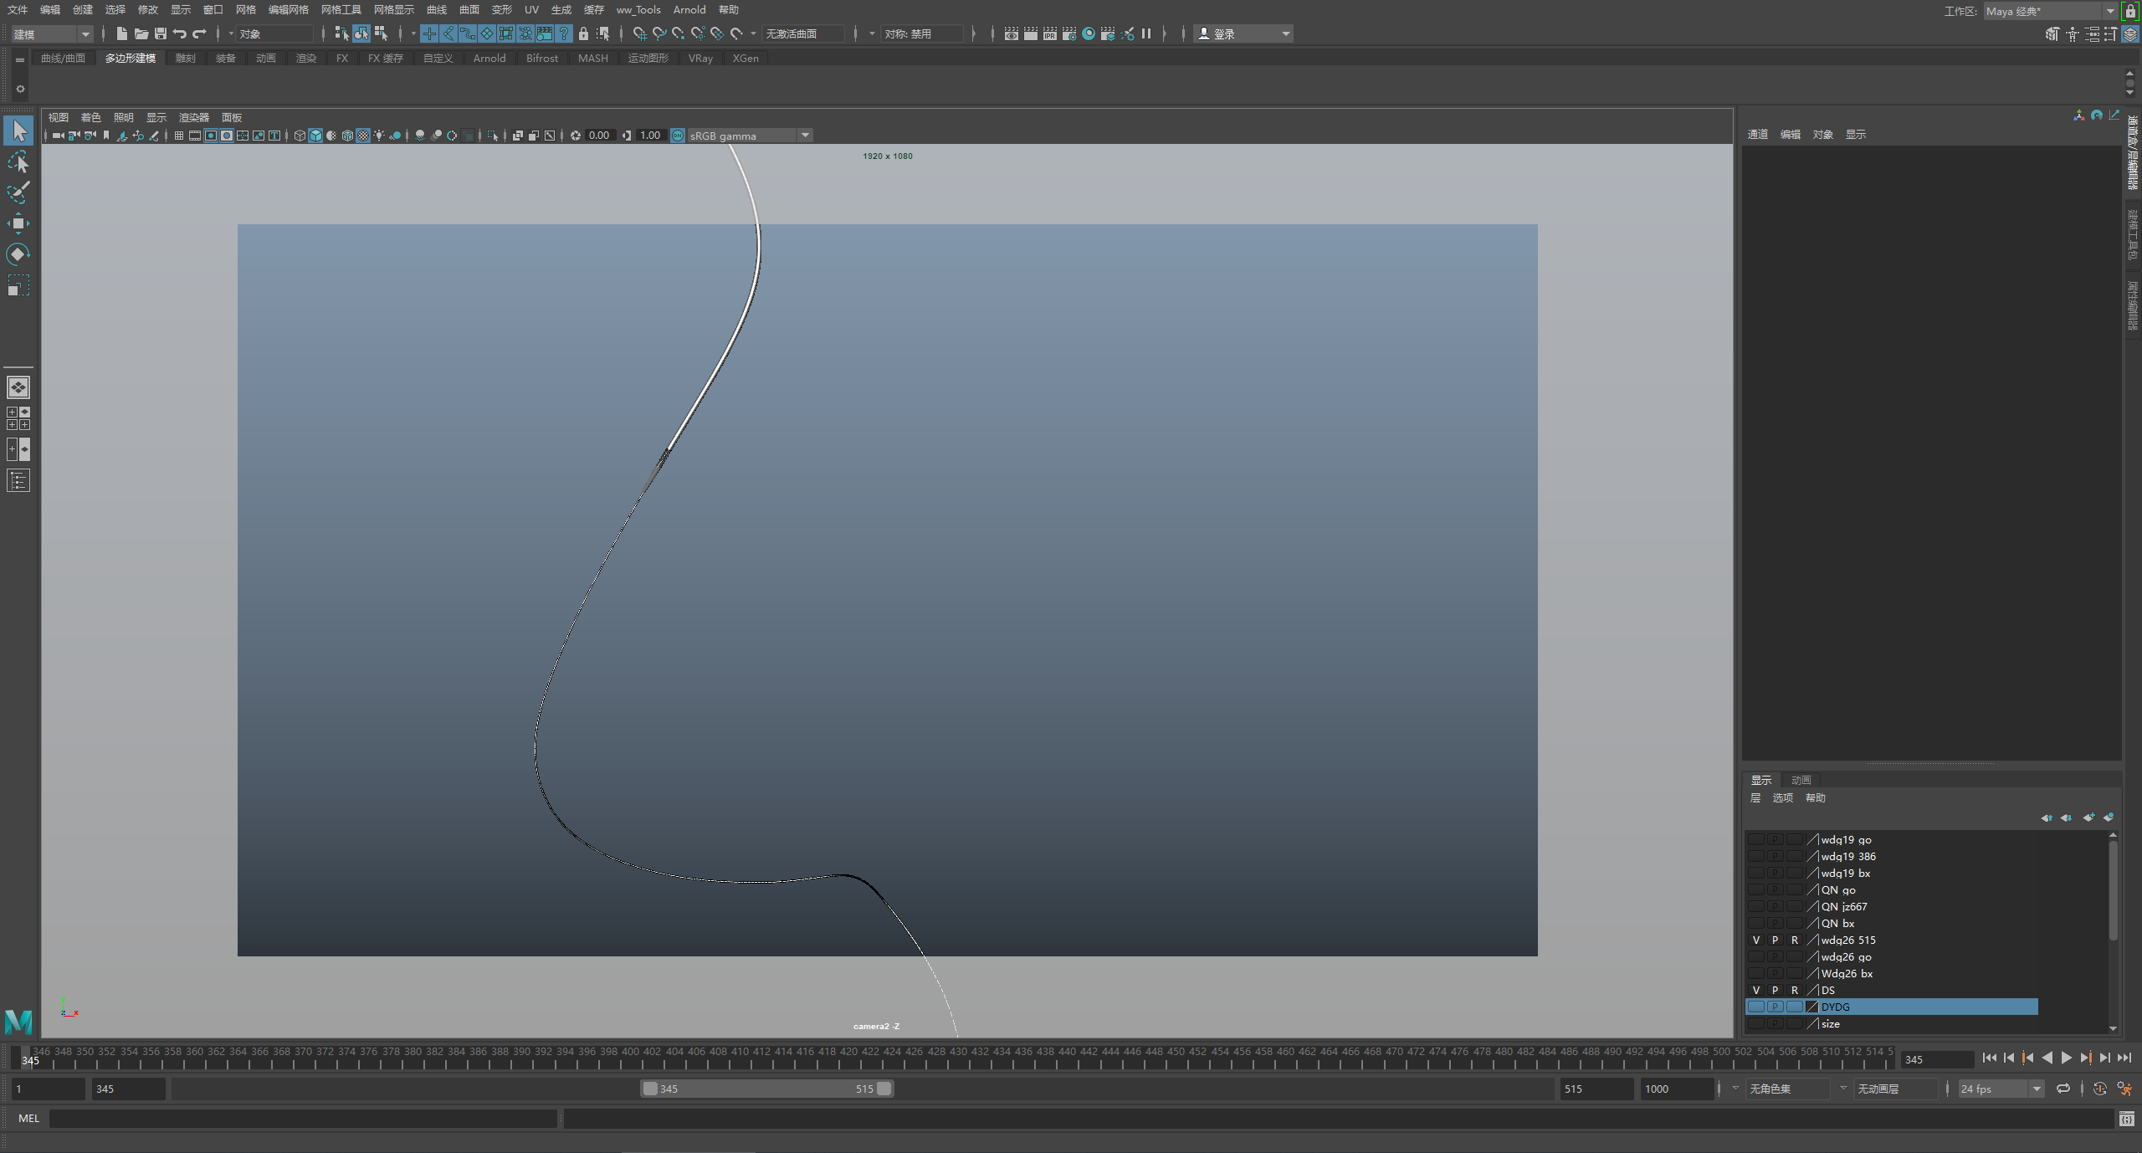The width and height of the screenshot is (2142, 1153).
Task: Open the 对象 selection mode dropdown
Action: [x=274, y=33]
